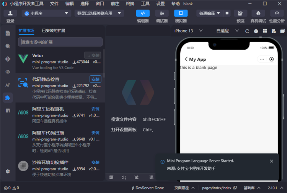Click the refresh simulator icon

pos(247,31)
